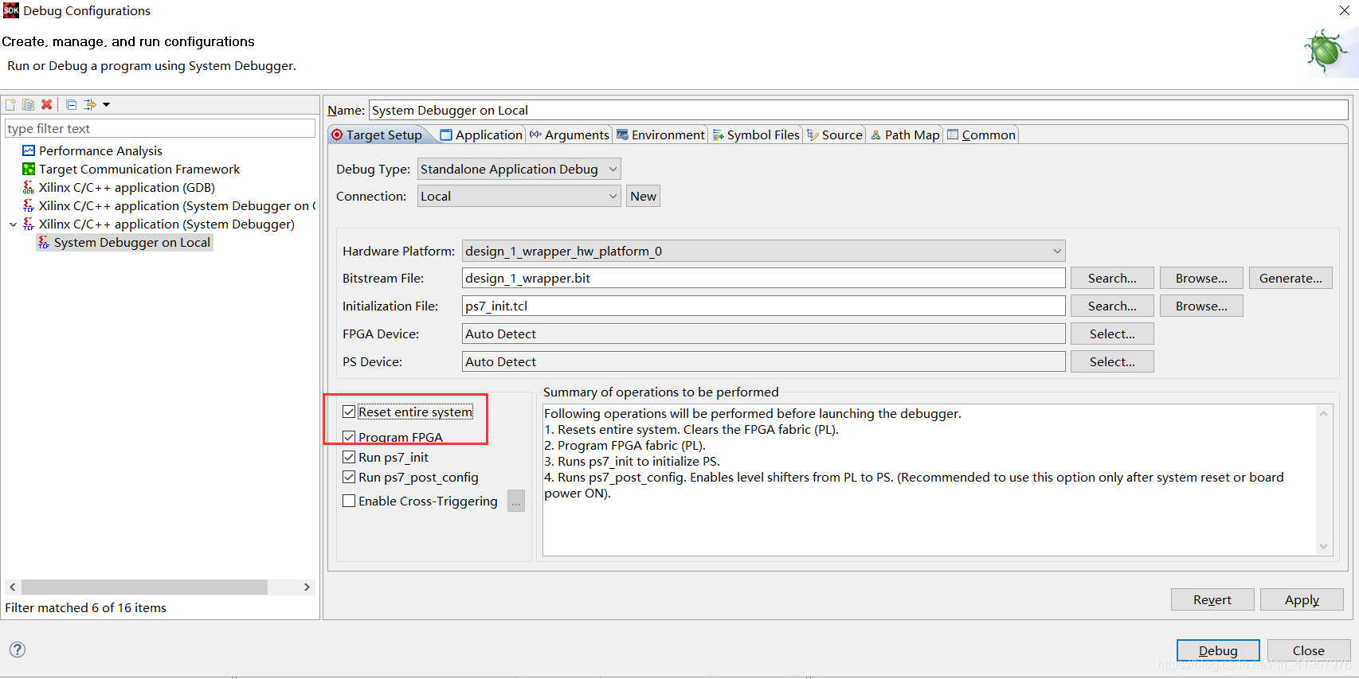Switch to the Source tab
This screenshot has height=679, width=1359.
pos(835,135)
